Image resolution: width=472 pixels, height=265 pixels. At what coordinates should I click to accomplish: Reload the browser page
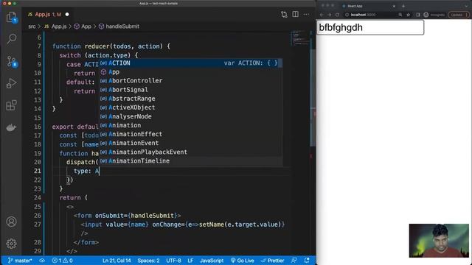(337, 15)
